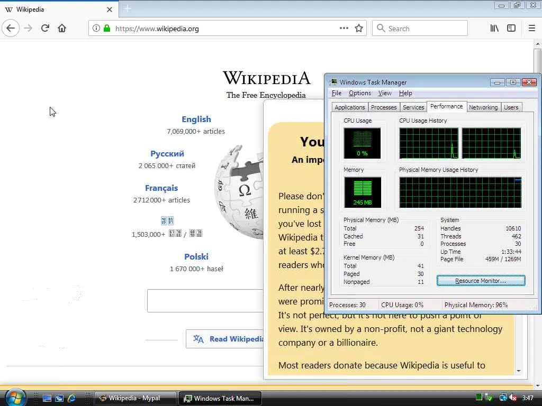Go to the browser home page
542x406 pixels.
point(62,29)
